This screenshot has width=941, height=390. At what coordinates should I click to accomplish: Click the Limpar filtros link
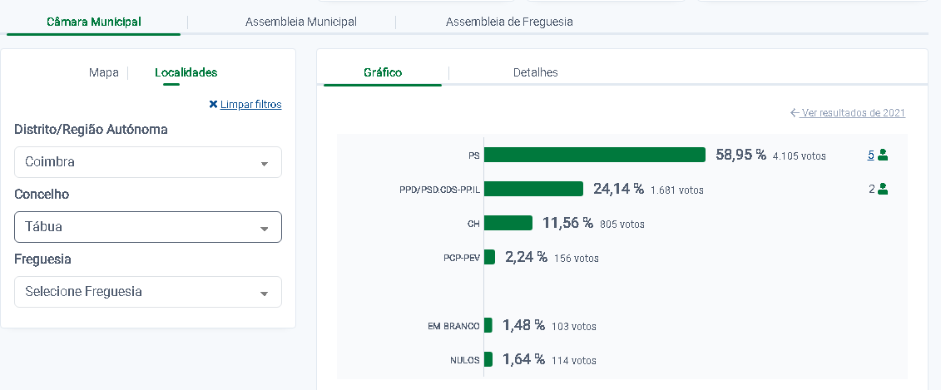coord(250,105)
